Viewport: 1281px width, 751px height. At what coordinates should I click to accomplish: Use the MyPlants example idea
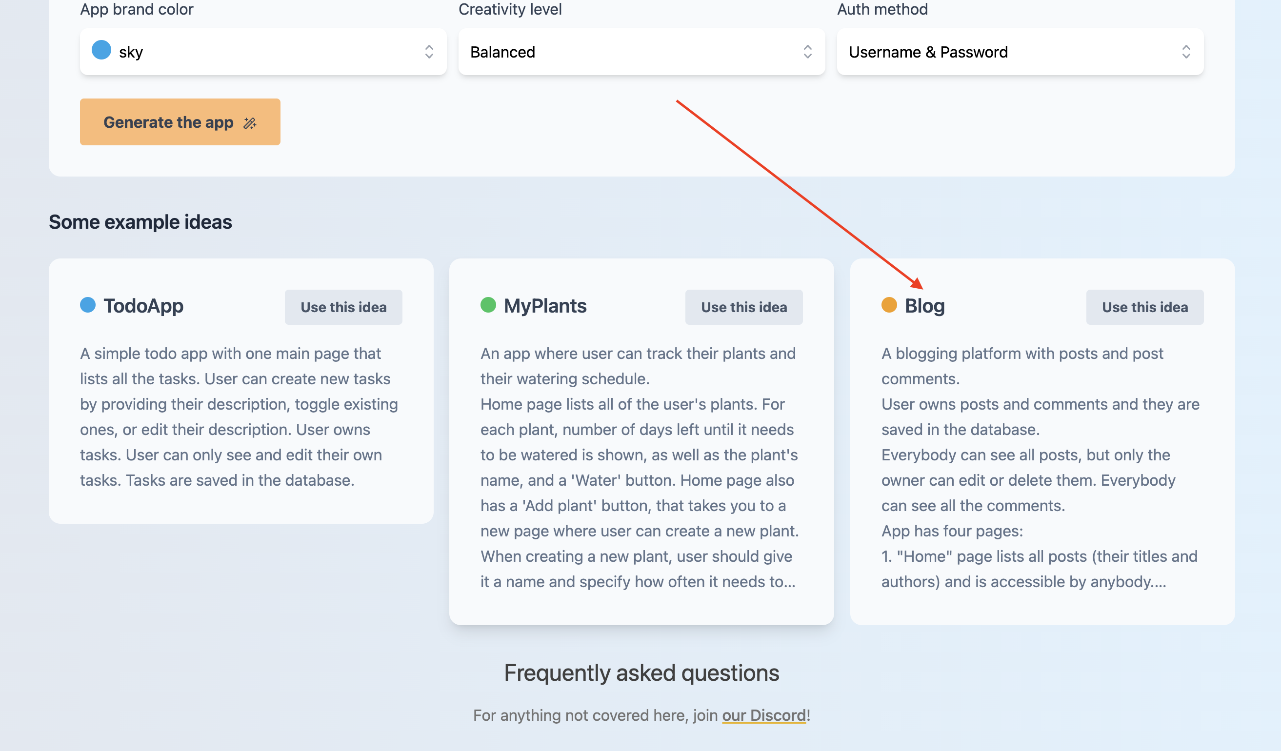[744, 307]
